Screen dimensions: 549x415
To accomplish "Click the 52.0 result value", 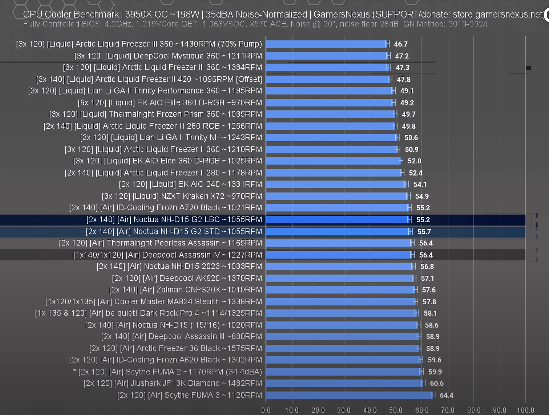I will pyautogui.click(x=414, y=161).
